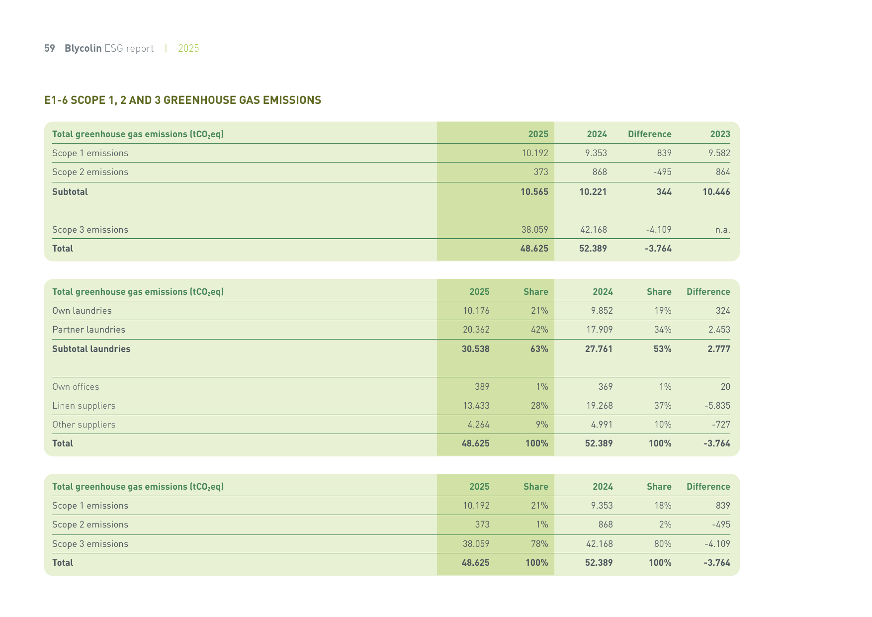Select the 80% share of Scope 3 in 2024
This screenshot has width=872, height=617.
coord(663,544)
